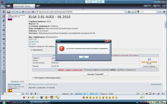Bookmark the page with the star icon near search
Viewport: 167px width, 104px height.
(133, 12)
